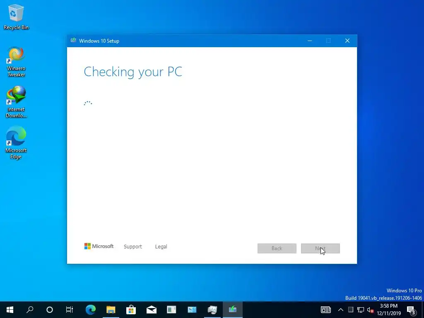This screenshot has width=424, height=318.
Task: Open the news icon in system tray
Action: pyautogui.click(x=325, y=310)
